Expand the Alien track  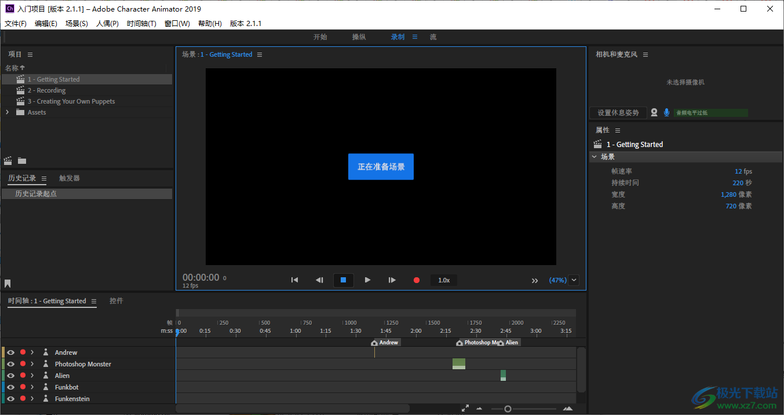coord(32,376)
